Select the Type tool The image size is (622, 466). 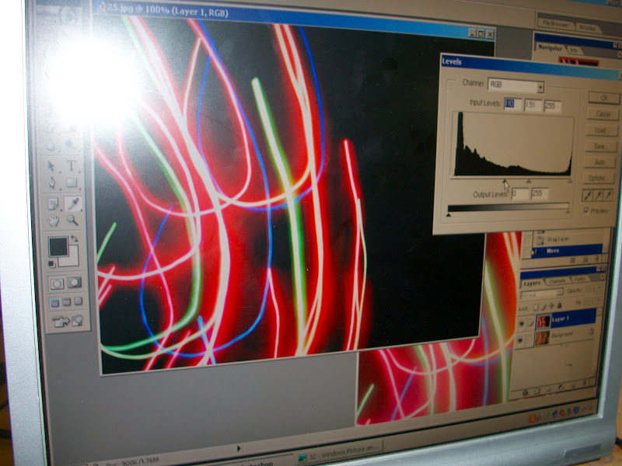pyautogui.click(x=72, y=165)
